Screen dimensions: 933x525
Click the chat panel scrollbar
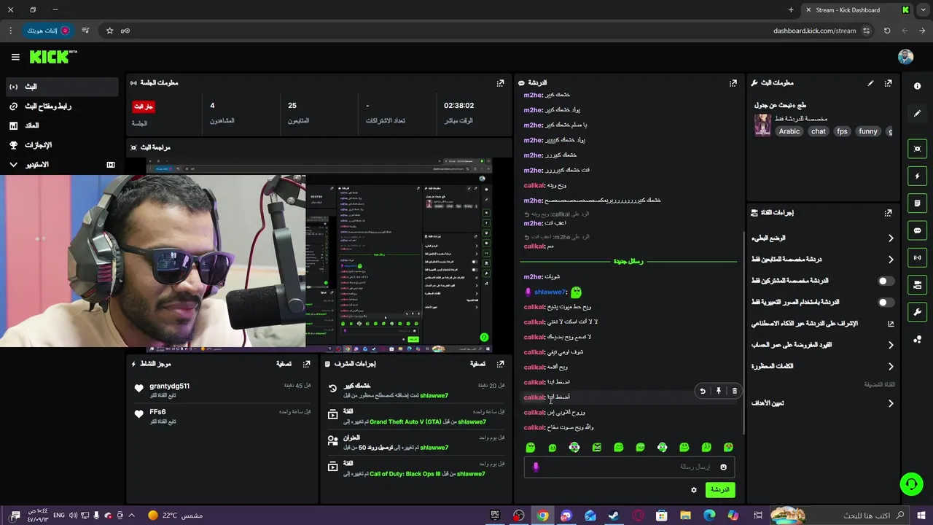click(x=743, y=332)
